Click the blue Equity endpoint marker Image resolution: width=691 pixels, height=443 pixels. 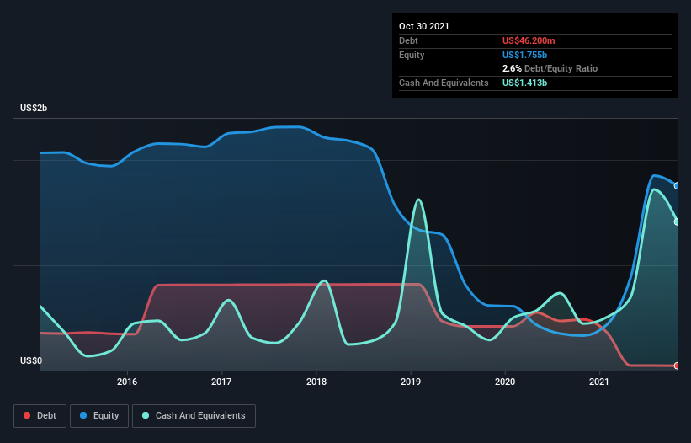[x=677, y=186]
